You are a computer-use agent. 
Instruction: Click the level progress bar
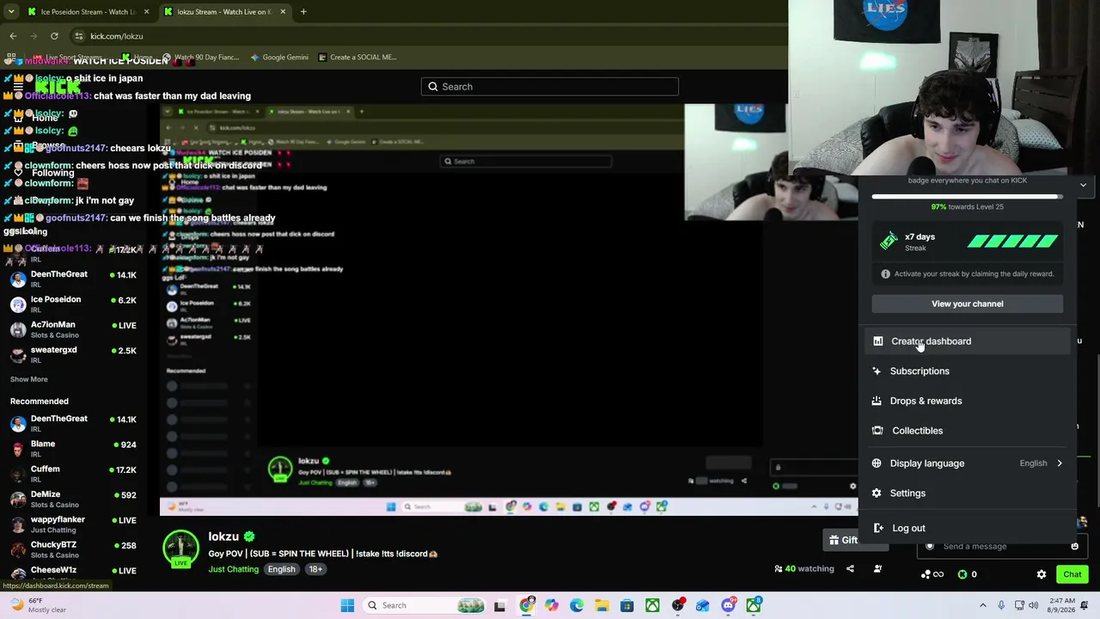tap(968, 197)
